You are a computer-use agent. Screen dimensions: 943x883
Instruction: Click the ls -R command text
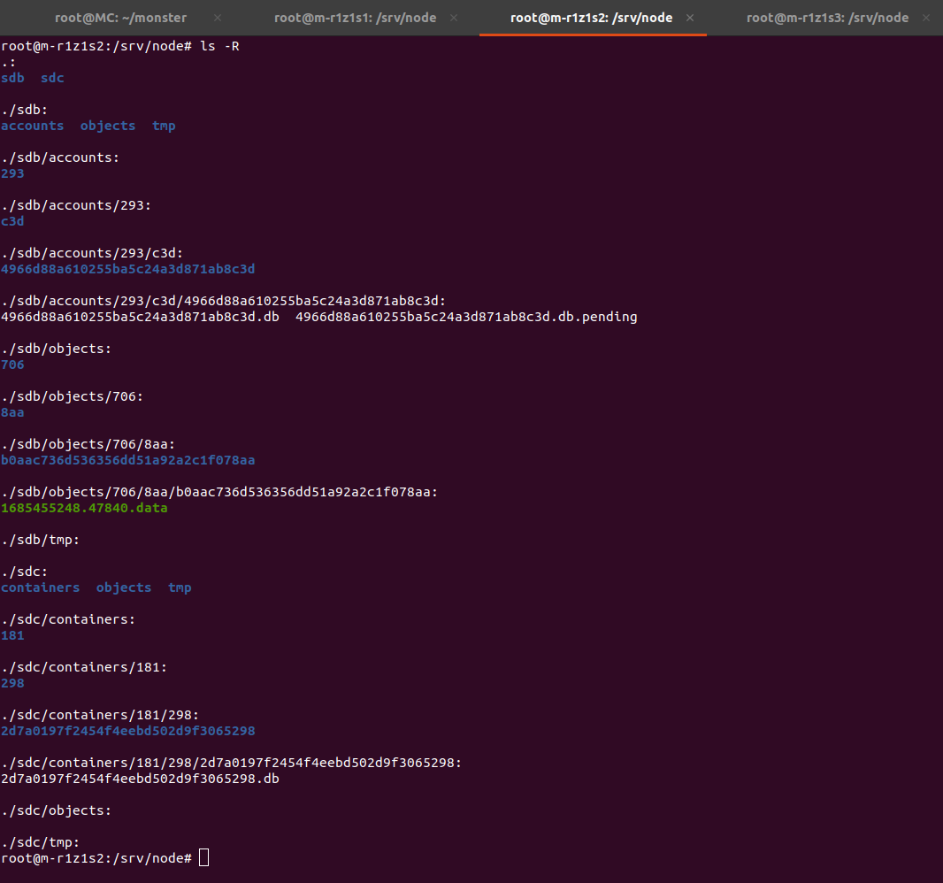(x=219, y=46)
